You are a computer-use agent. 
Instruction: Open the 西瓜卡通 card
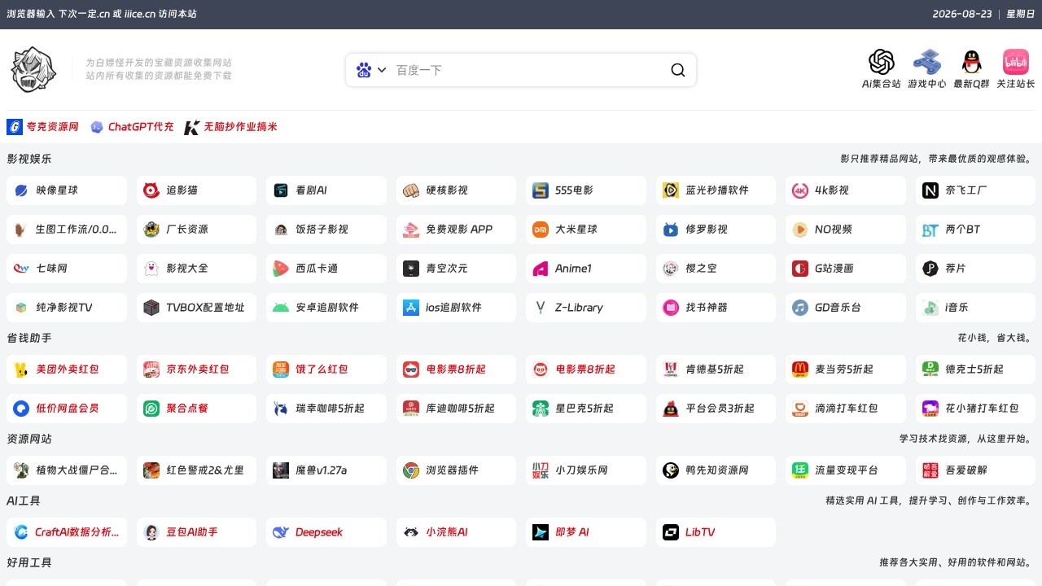tap(326, 269)
